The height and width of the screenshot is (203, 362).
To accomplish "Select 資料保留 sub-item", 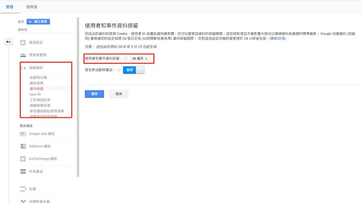I will [x=37, y=89].
